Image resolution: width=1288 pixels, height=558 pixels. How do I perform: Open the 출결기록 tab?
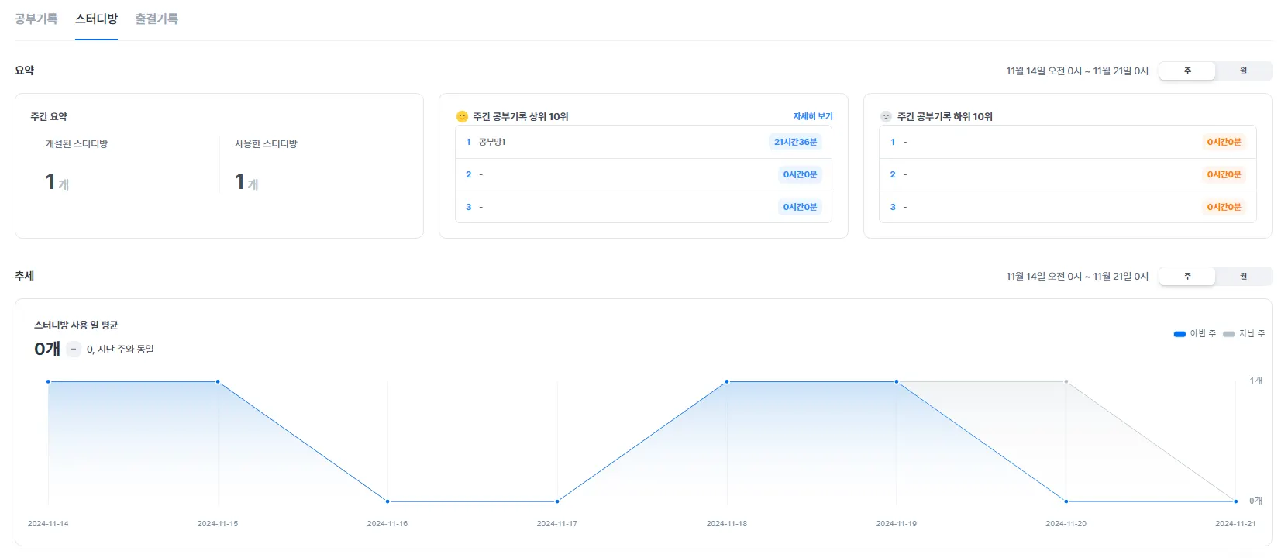[x=157, y=19]
